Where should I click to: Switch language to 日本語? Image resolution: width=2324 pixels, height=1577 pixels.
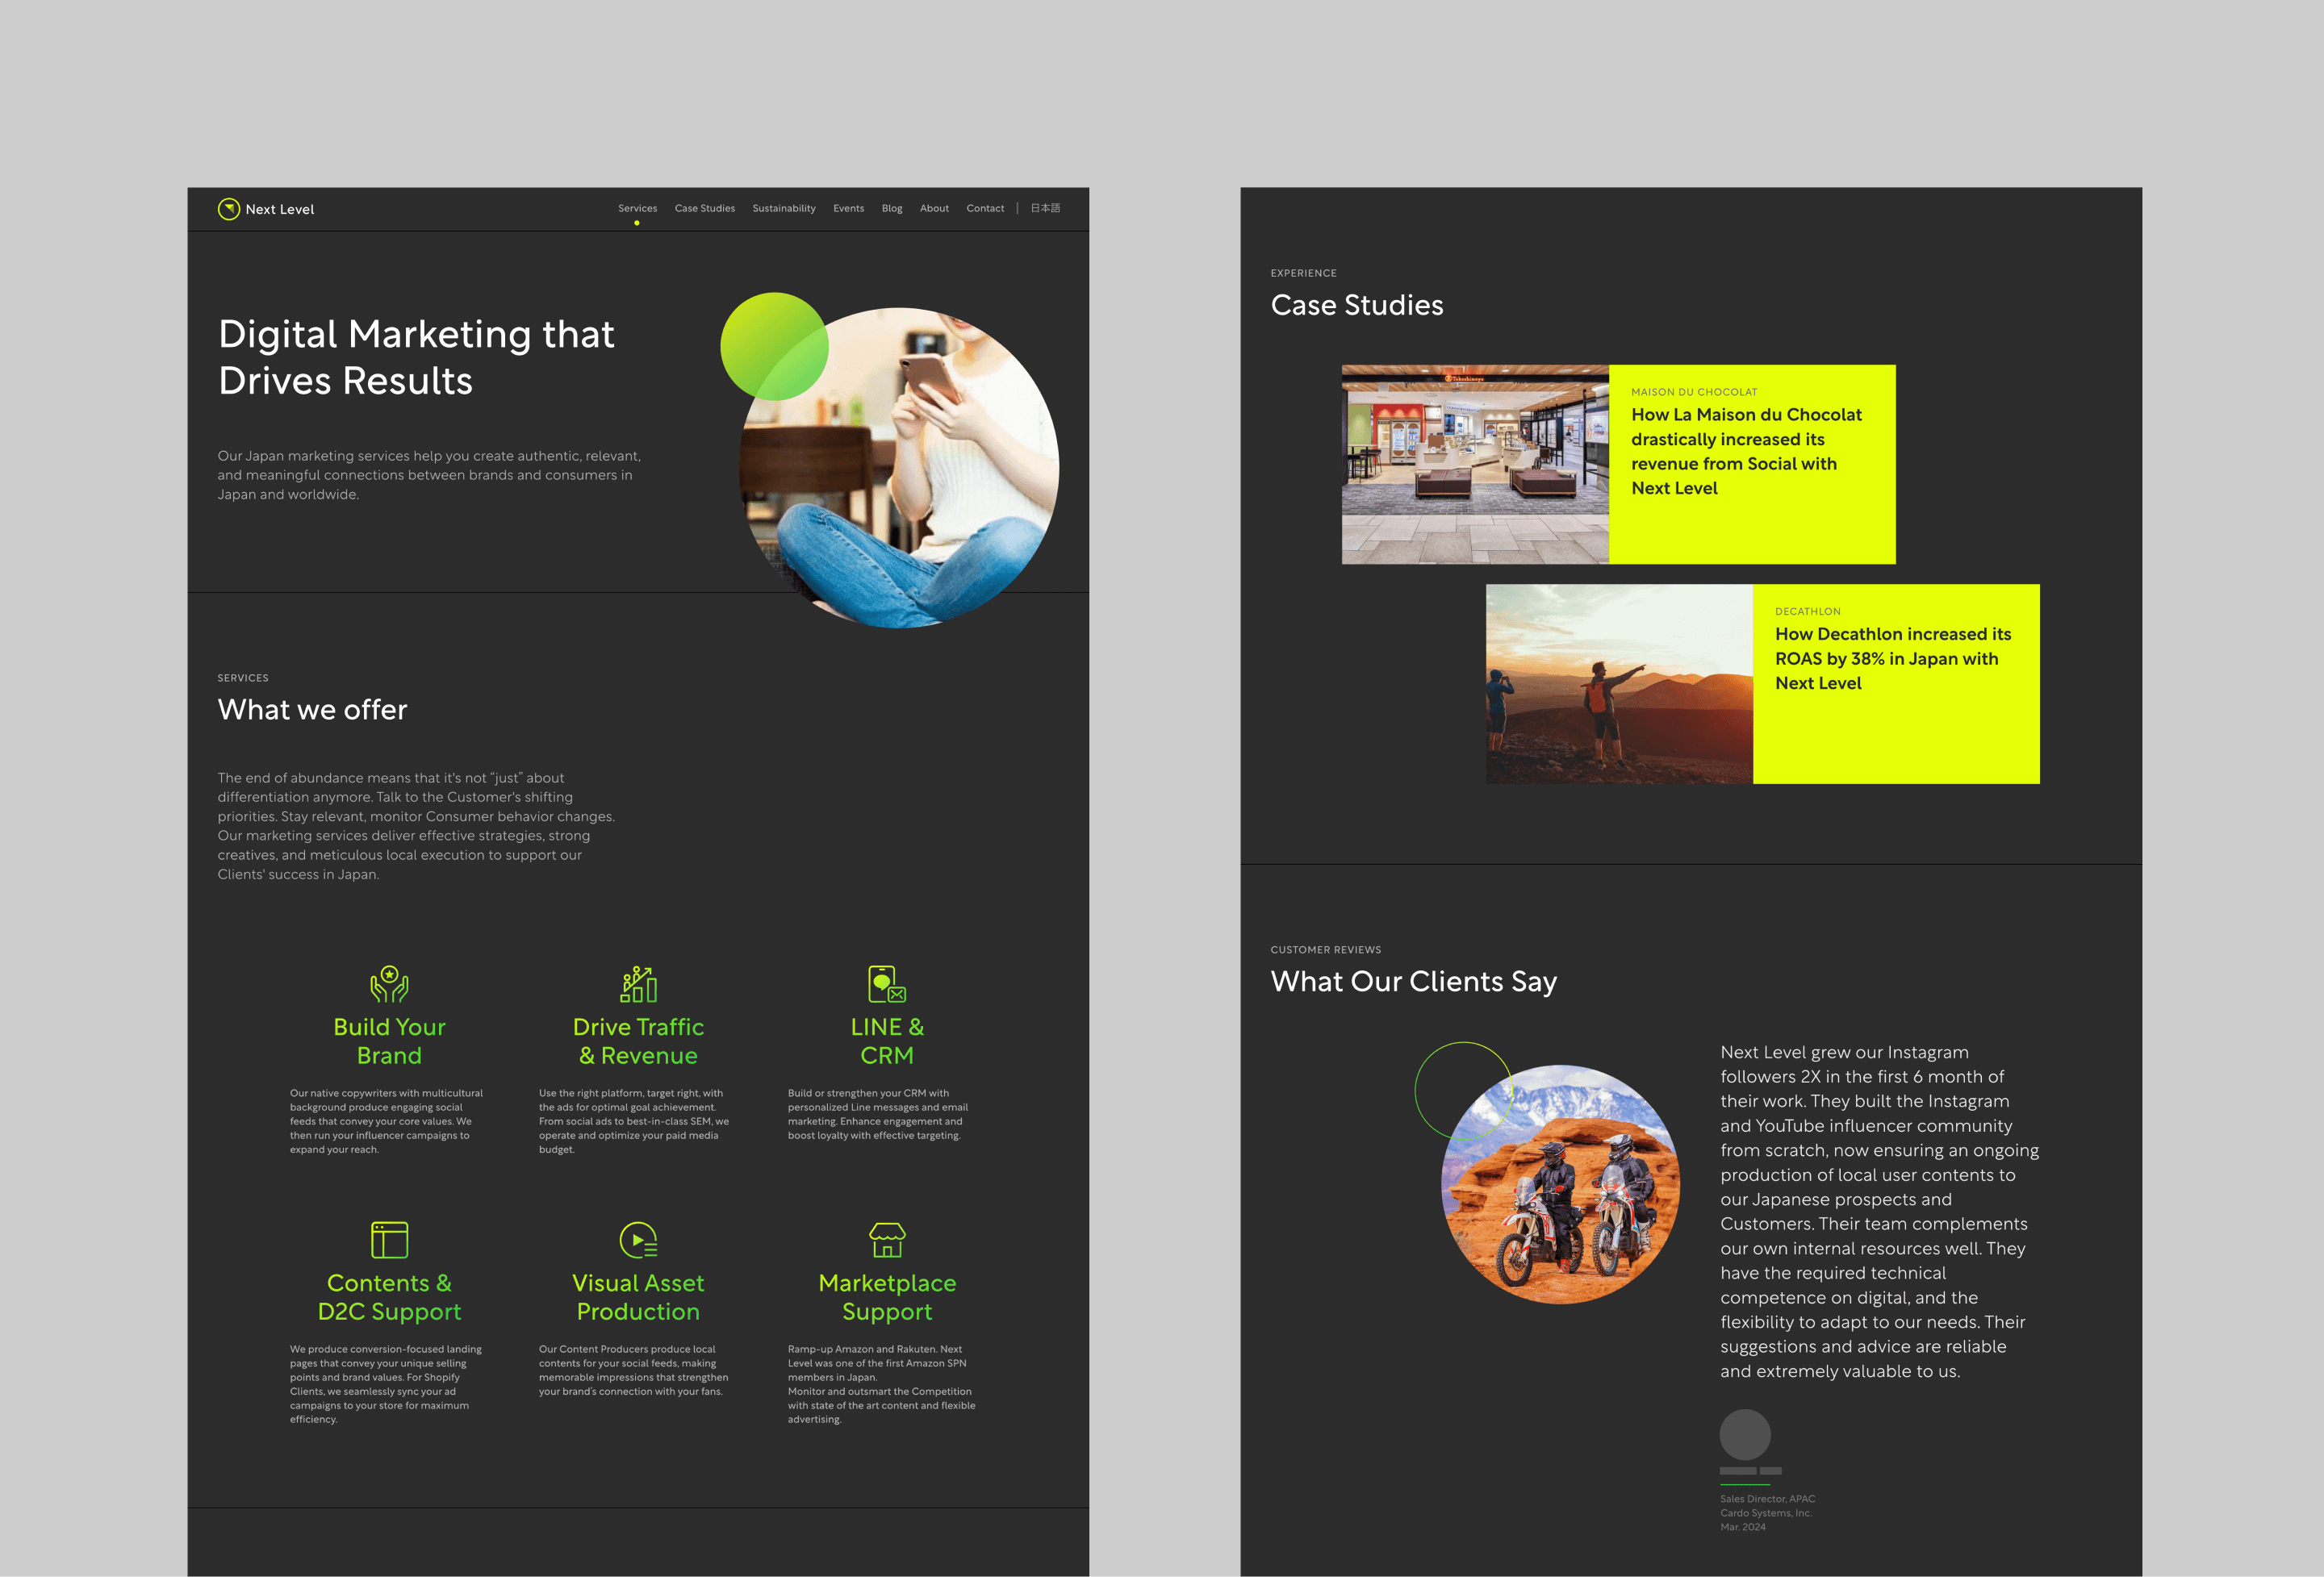pyautogui.click(x=1045, y=209)
